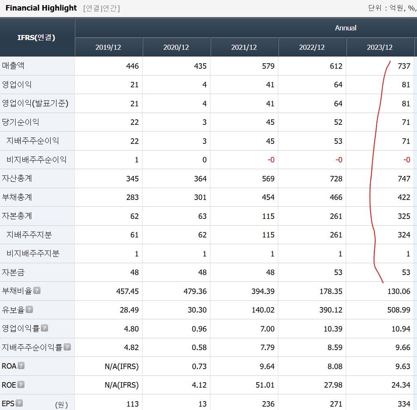Screen dimensions: 417x410
Task: Click the 2019/12 매출액 value 446
Action: pyautogui.click(x=132, y=66)
